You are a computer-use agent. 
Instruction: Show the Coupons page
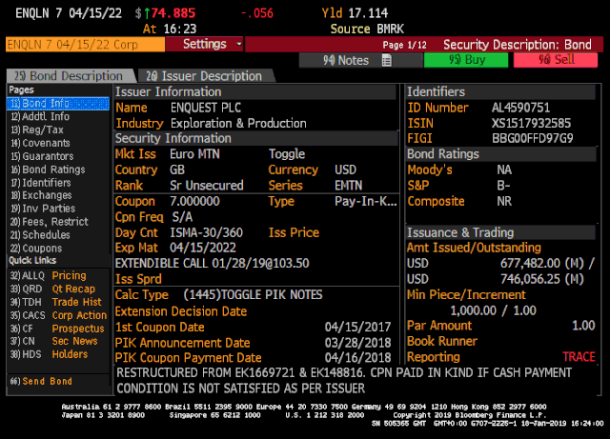tap(36, 249)
